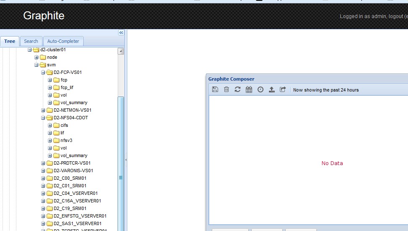The height and width of the screenshot is (231, 408).
Task: Click the 'No Data' message in the graph
Action: pyautogui.click(x=332, y=163)
